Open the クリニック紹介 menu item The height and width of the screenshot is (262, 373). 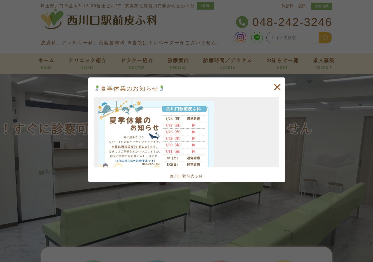coord(88,63)
